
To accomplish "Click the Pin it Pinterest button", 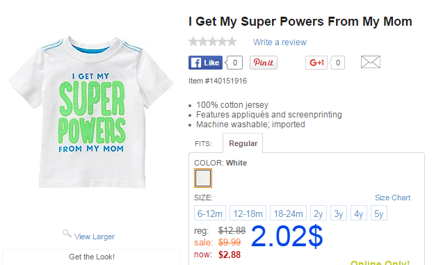I will 264,63.
